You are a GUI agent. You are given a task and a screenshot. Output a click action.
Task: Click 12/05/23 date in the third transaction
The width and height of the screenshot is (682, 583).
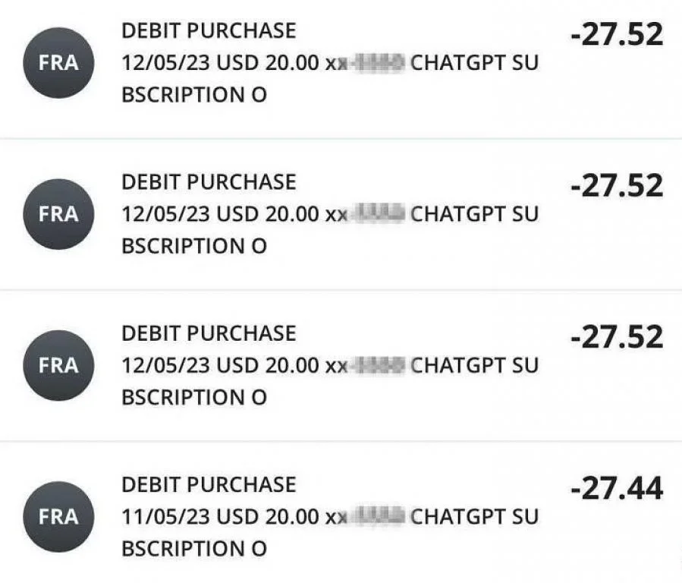tap(165, 366)
